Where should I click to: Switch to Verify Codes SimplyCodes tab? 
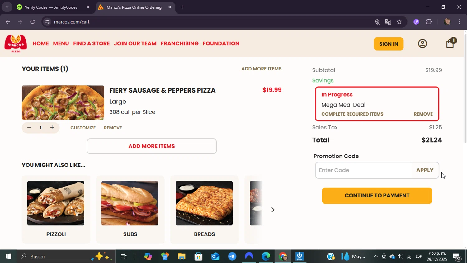[x=51, y=7]
